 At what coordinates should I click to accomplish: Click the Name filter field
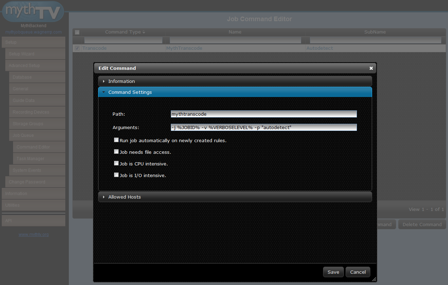click(x=235, y=40)
